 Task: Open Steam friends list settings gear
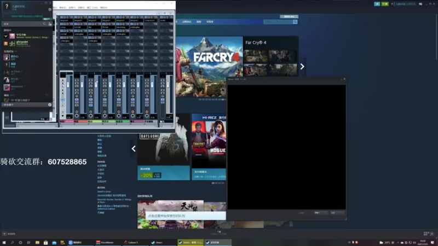pos(50,9)
